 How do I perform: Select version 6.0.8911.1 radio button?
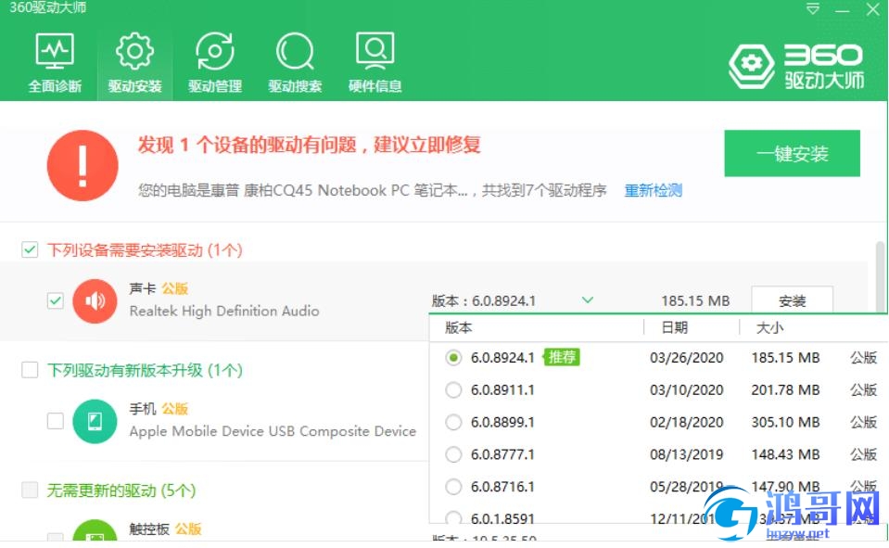(x=453, y=390)
